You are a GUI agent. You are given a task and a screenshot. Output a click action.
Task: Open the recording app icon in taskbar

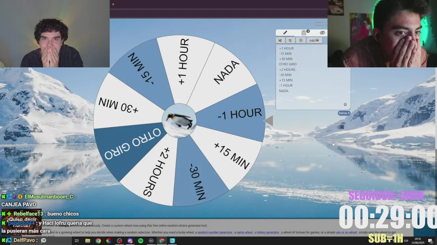coord(119,241)
